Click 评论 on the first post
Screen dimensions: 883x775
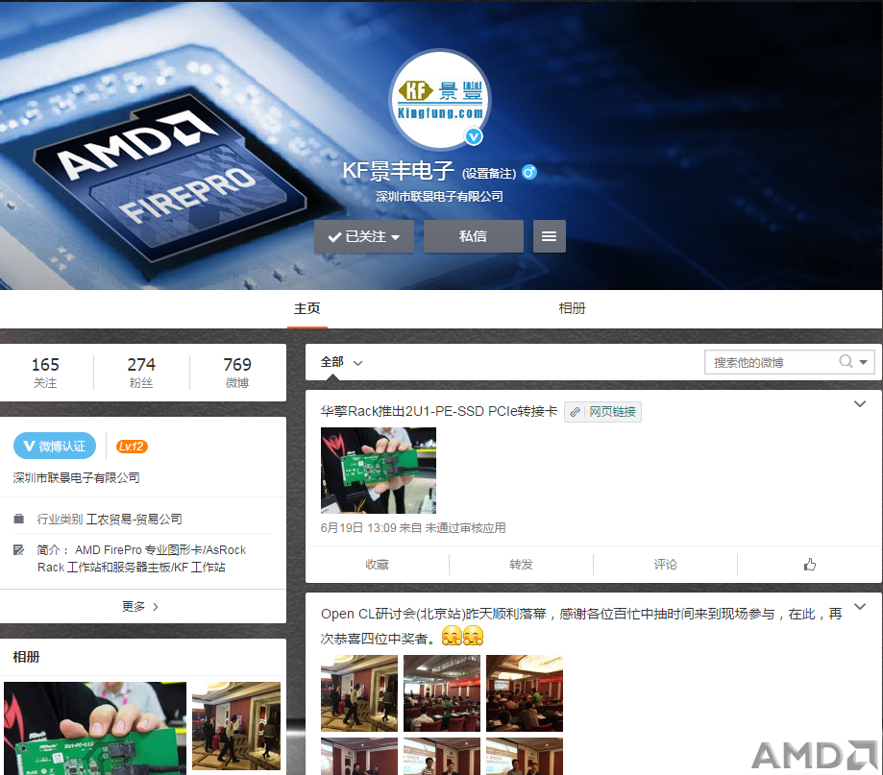665,565
